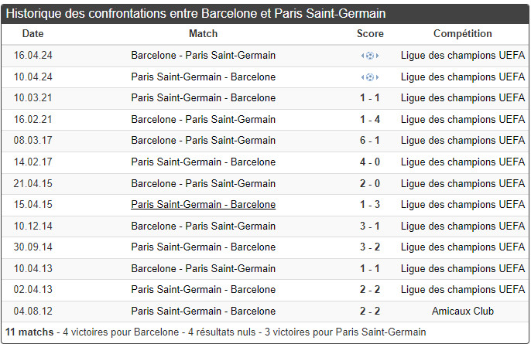Click the 11 matchs summary text

(x=29, y=332)
